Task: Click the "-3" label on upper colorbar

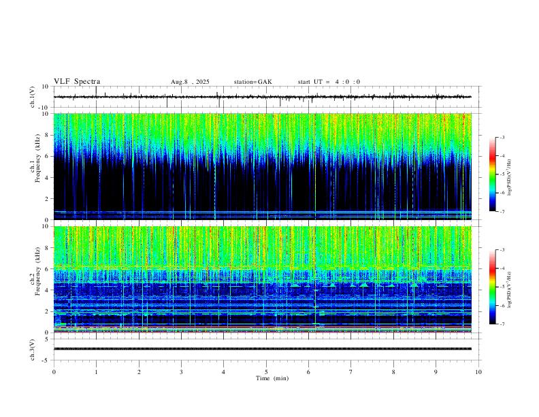Action: pyautogui.click(x=502, y=138)
